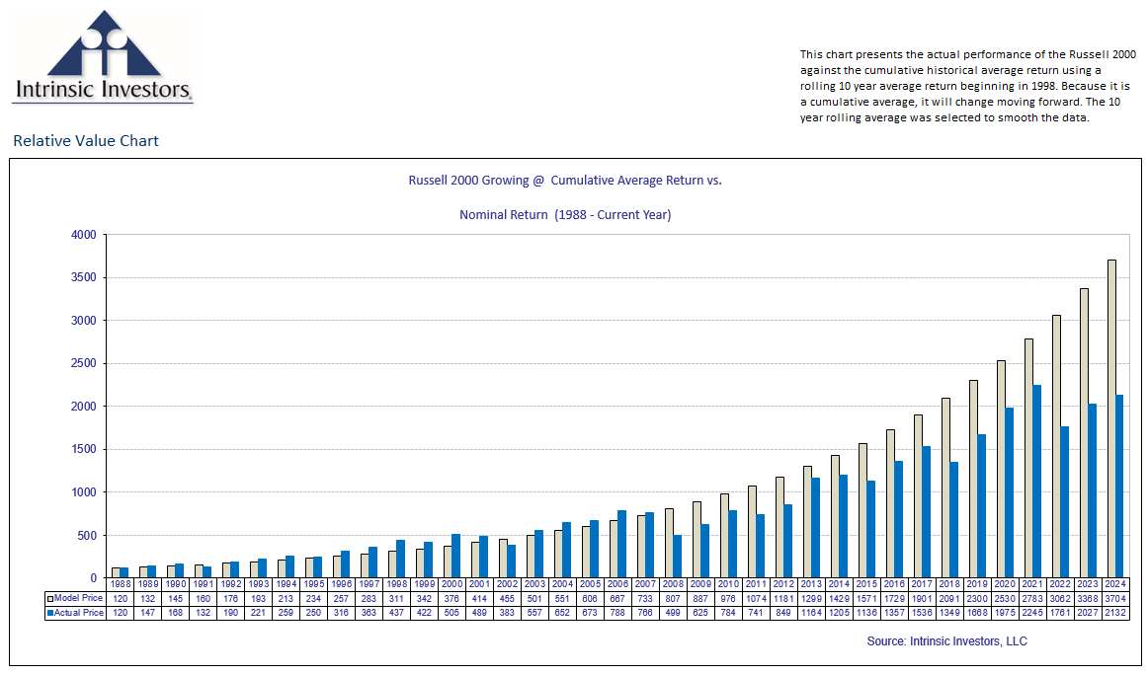This screenshot has width=1148, height=675.
Task: Click the 2091 Model Price cell
Action: point(949,598)
